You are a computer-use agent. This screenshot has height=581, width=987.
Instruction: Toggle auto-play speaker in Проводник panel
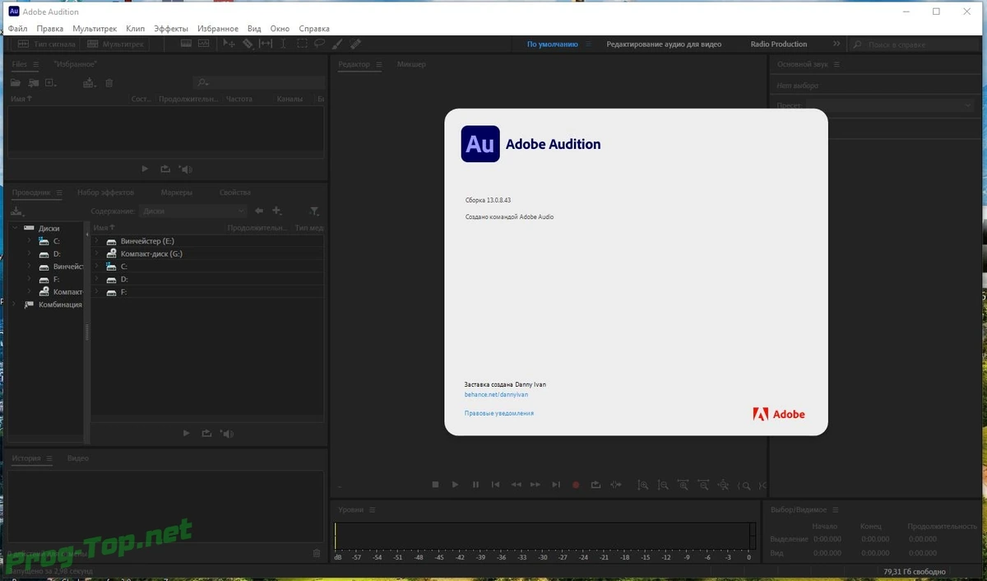pyautogui.click(x=227, y=434)
